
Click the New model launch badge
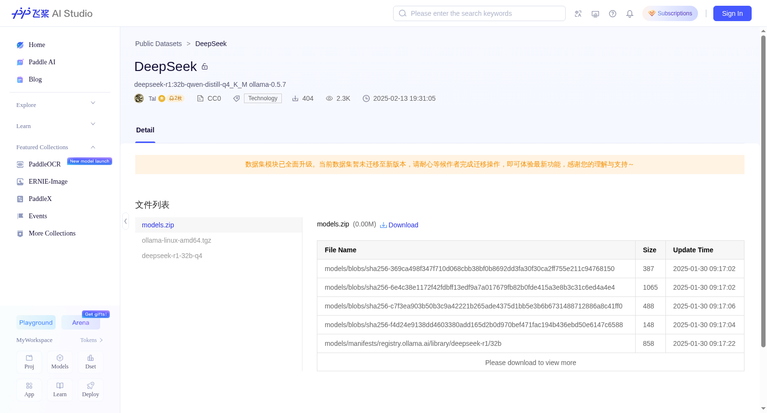90,161
